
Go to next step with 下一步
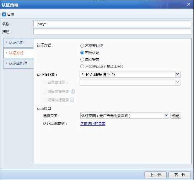click(x=179, y=175)
